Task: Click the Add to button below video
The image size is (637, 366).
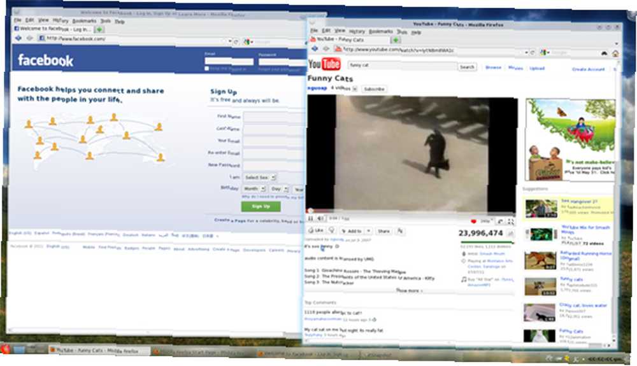Action: click(352, 231)
